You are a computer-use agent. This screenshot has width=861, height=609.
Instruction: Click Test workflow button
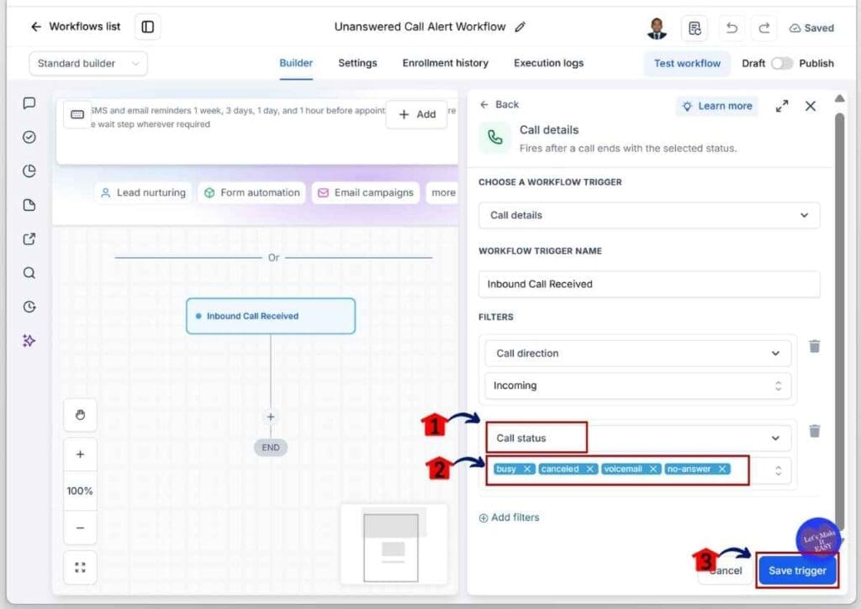(x=687, y=64)
